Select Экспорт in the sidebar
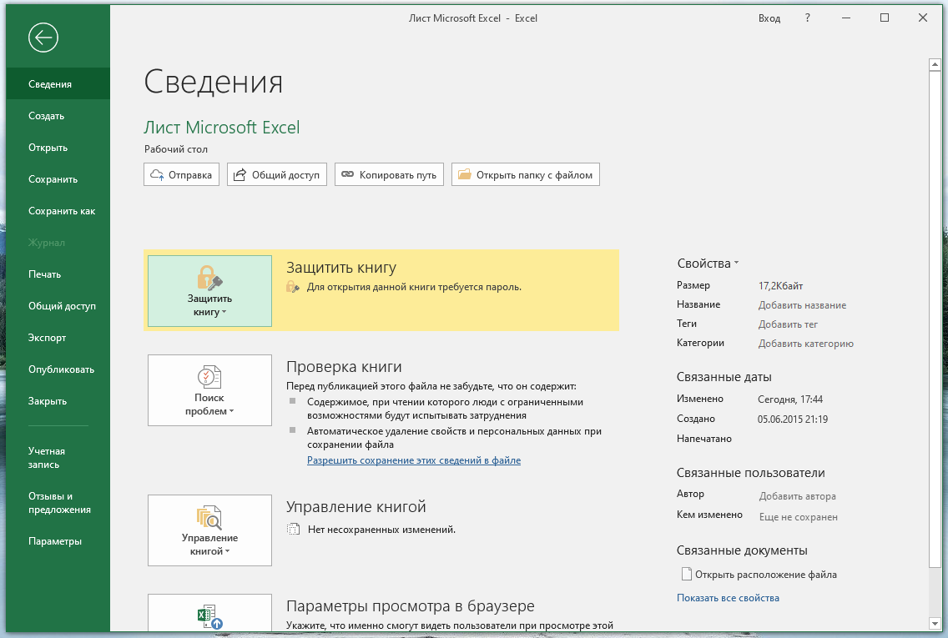Viewport: 948px width, 638px height. click(58, 338)
